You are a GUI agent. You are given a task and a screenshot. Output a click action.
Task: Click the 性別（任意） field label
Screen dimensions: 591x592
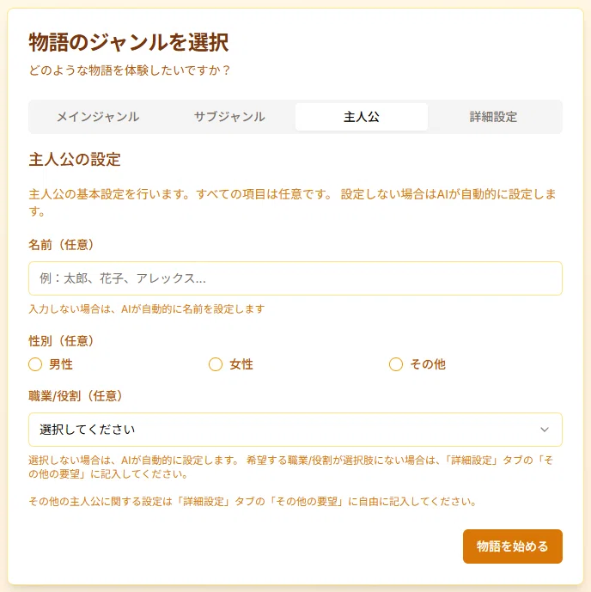[61, 341]
